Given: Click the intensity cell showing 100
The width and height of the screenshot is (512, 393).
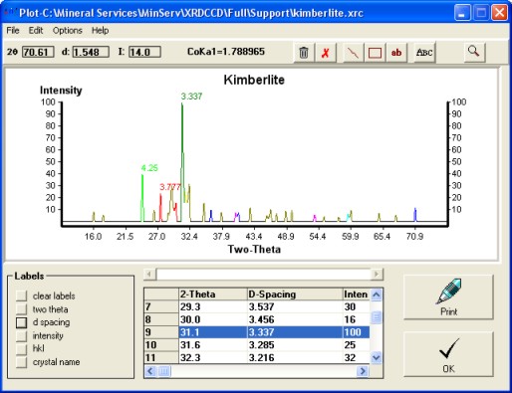Looking at the screenshot, I should pos(357,332).
